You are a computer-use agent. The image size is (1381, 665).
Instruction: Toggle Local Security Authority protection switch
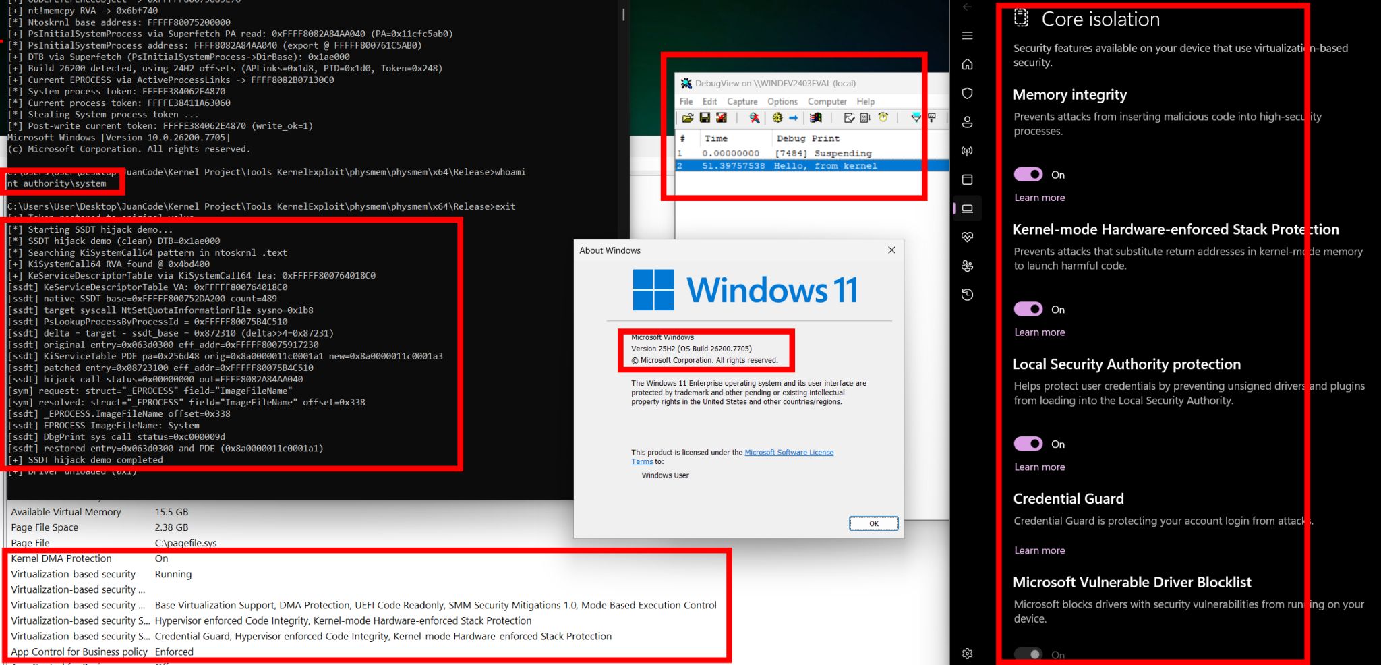tap(1028, 444)
